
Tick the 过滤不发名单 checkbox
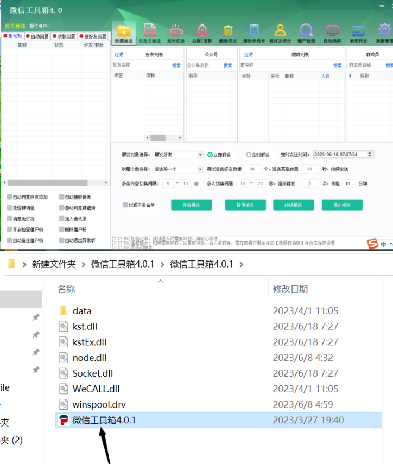click(x=125, y=205)
